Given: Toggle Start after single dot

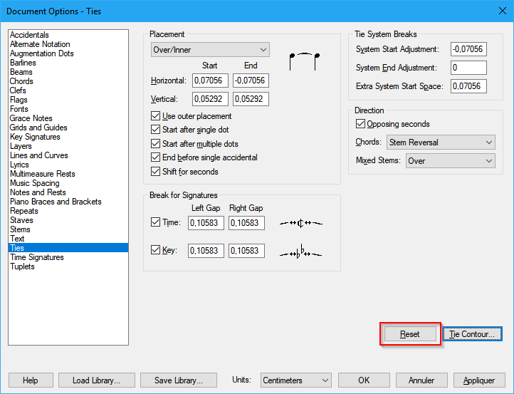Looking at the screenshot, I should tap(156, 130).
